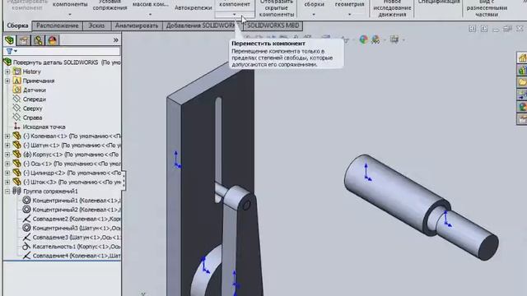Switch to the Анализировать tab
527x296 pixels.
[137, 25]
